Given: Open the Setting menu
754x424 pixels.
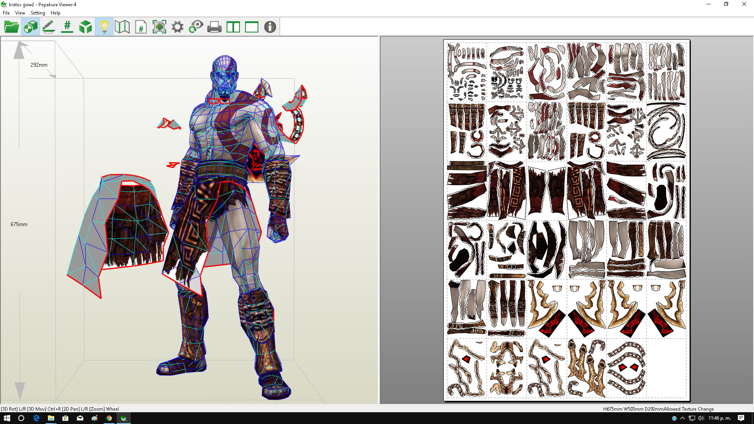Looking at the screenshot, I should (x=38, y=13).
